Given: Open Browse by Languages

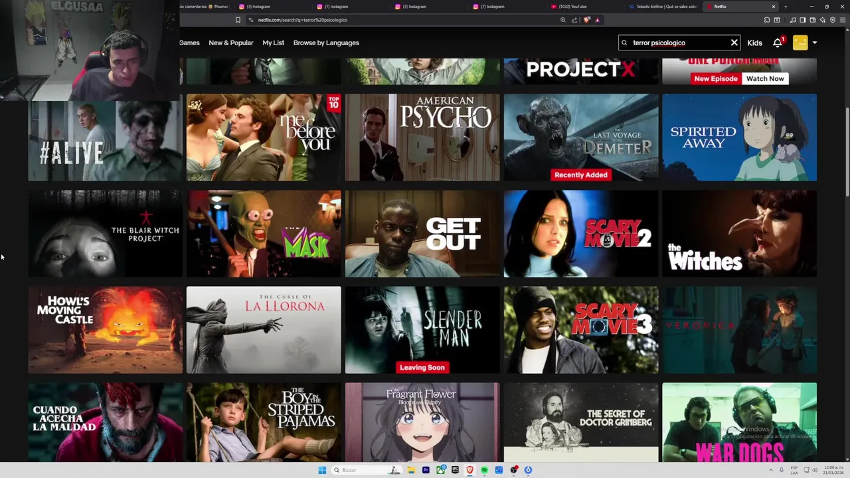Looking at the screenshot, I should tap(326, 42).
